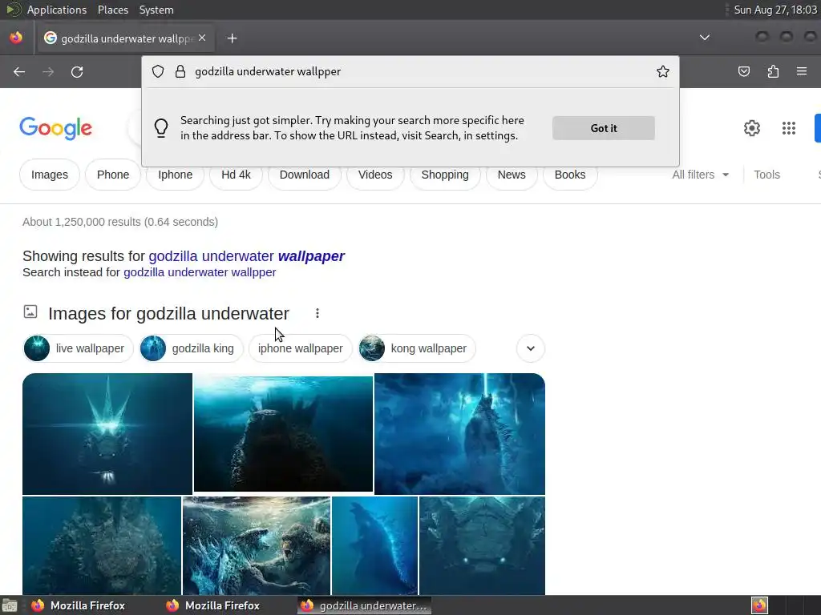Click the show desktop icon in taskbar
Viewport: 821px width, 615px height.
[10, 605]
